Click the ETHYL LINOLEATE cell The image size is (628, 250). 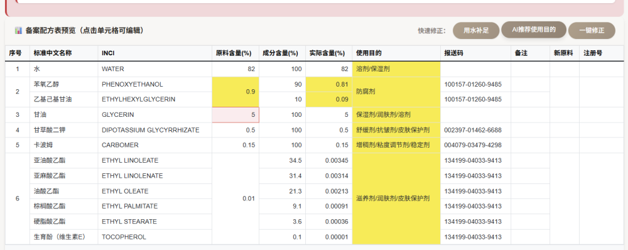pyautogui.click(x=154, y=161)
